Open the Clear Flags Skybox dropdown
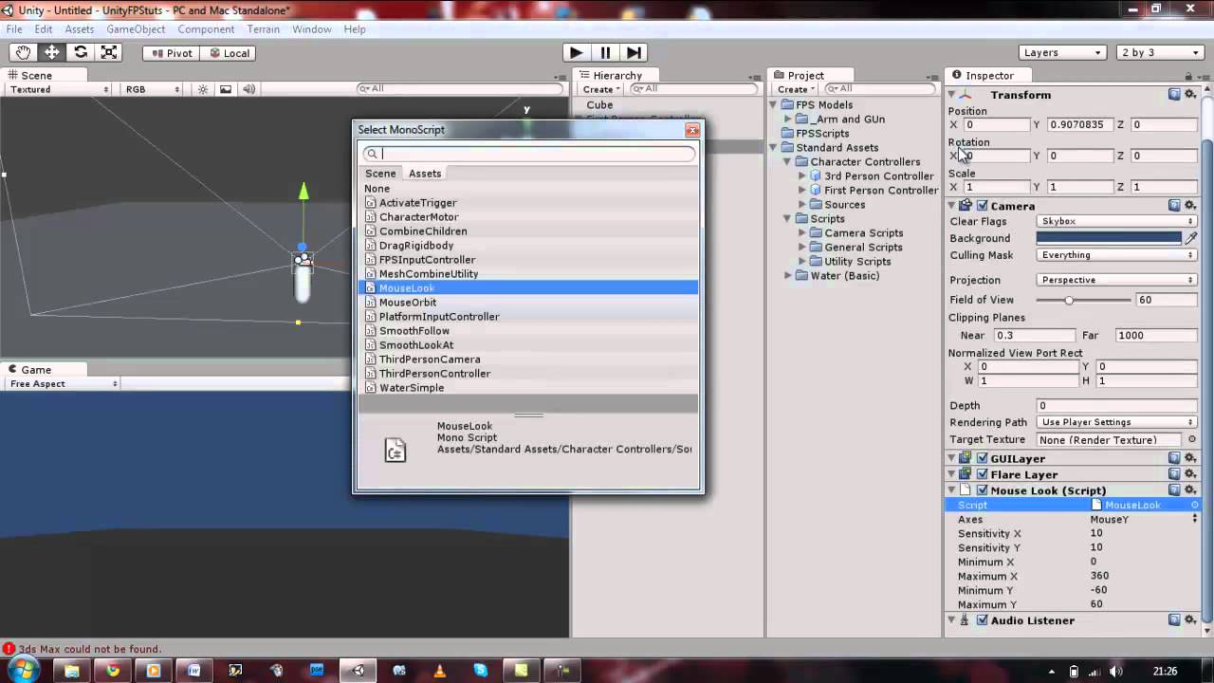Viewport: 1214px width, 683px height. tap(1116, 221)
